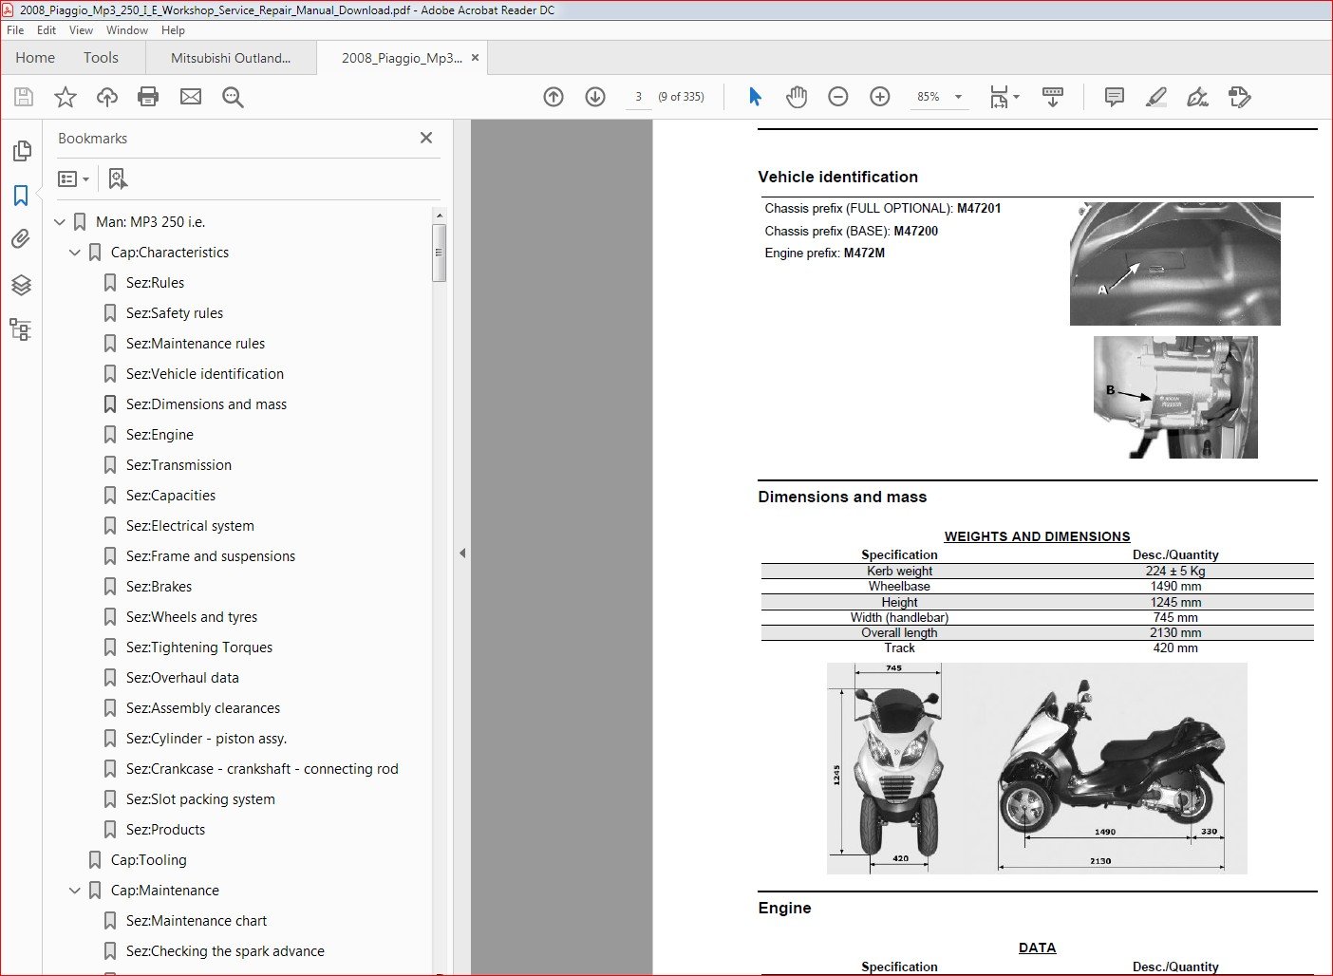This screenshot has width=1333, height=976.
Task: Print the document
Action: pos(148,97)
